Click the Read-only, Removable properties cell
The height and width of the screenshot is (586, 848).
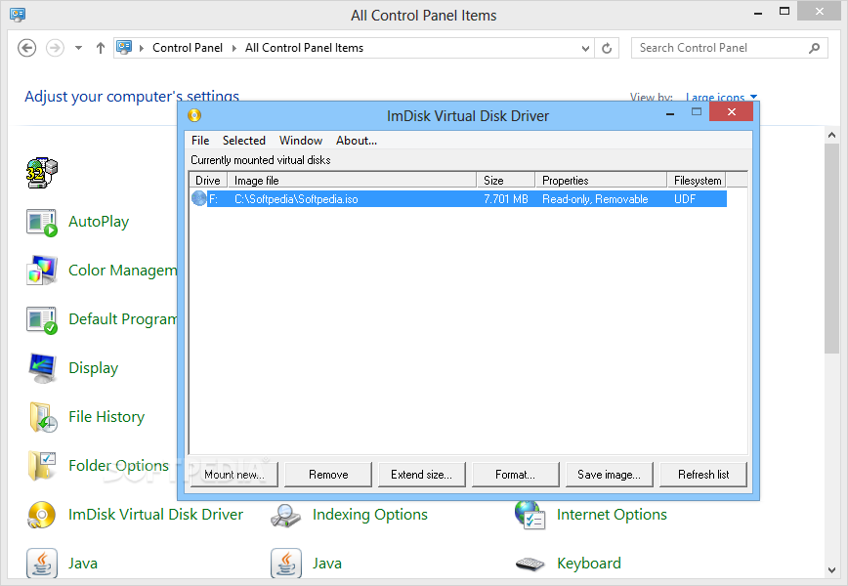click(x=595, y=199)
